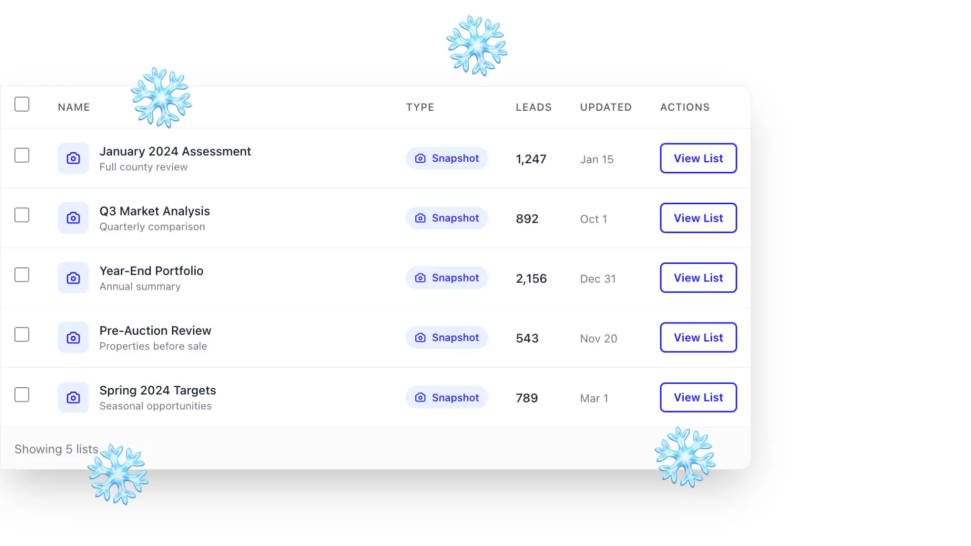This screenshot has width=971, height=546.
Task: Click the camera icon beside Year-End Portfolio
Action: [x=73, y=278]
